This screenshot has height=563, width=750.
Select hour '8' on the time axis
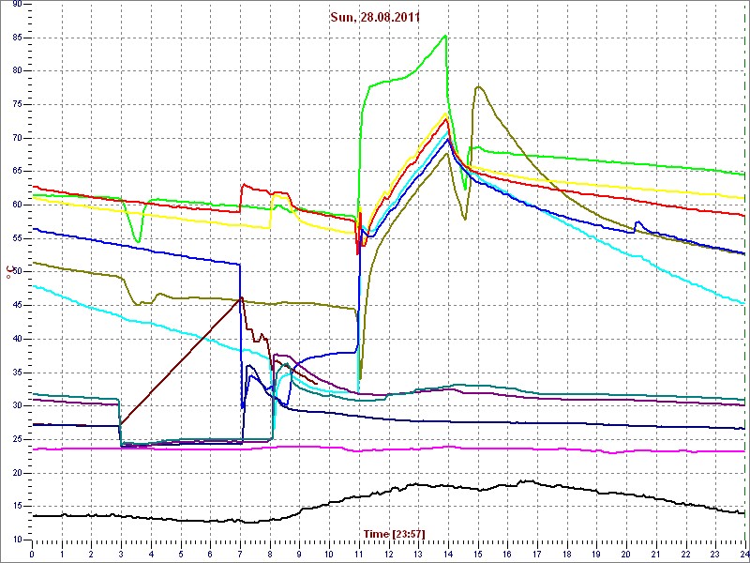[269, 555]
